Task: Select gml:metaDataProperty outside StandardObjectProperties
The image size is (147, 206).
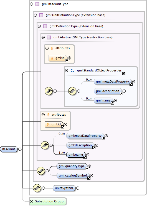Action: coord(85,136)
